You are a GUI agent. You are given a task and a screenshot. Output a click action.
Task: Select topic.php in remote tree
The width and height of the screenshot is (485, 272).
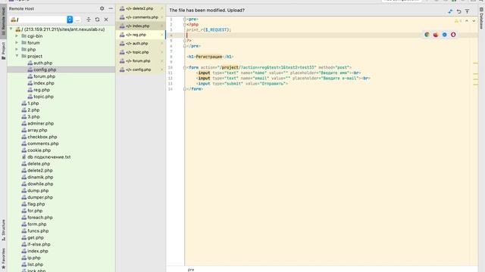click(x=40, y=97)
